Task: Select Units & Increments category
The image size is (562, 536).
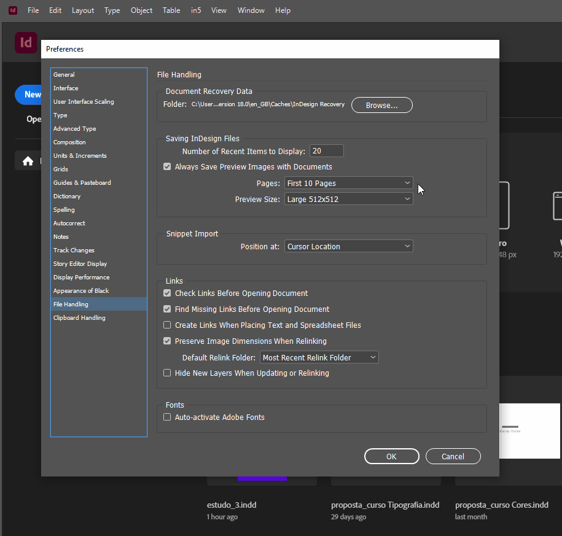Action: point(98,155)
